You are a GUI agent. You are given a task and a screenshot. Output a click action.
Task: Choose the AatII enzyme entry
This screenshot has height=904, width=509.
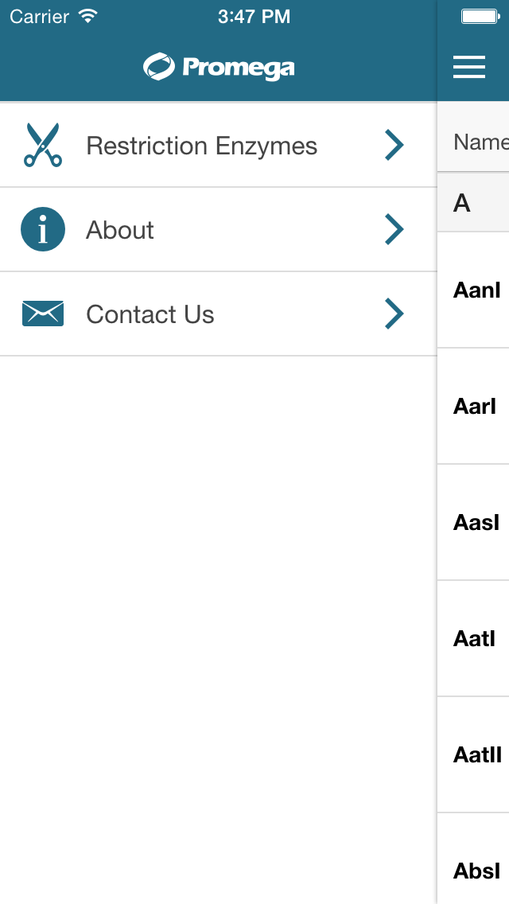(x=473, y=754)
